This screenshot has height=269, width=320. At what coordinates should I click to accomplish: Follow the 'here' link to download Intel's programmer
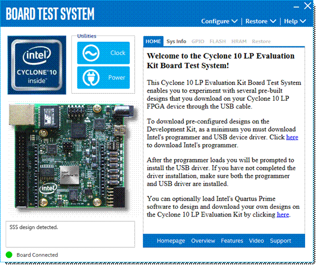coord(292,137)
